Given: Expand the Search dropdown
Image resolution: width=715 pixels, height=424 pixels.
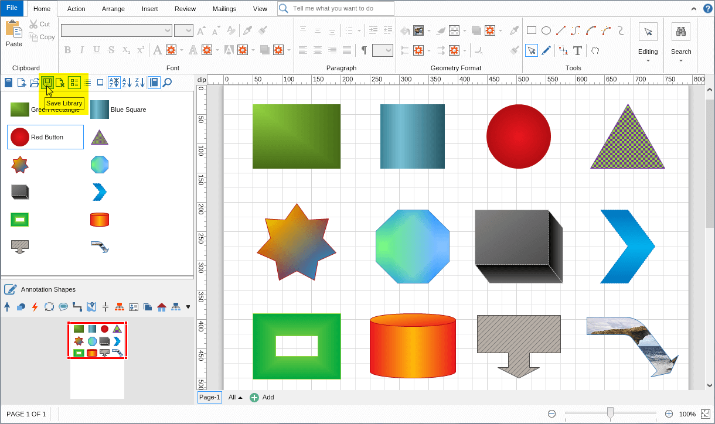Looking at the screenshot, I should [x=681, y=60].
